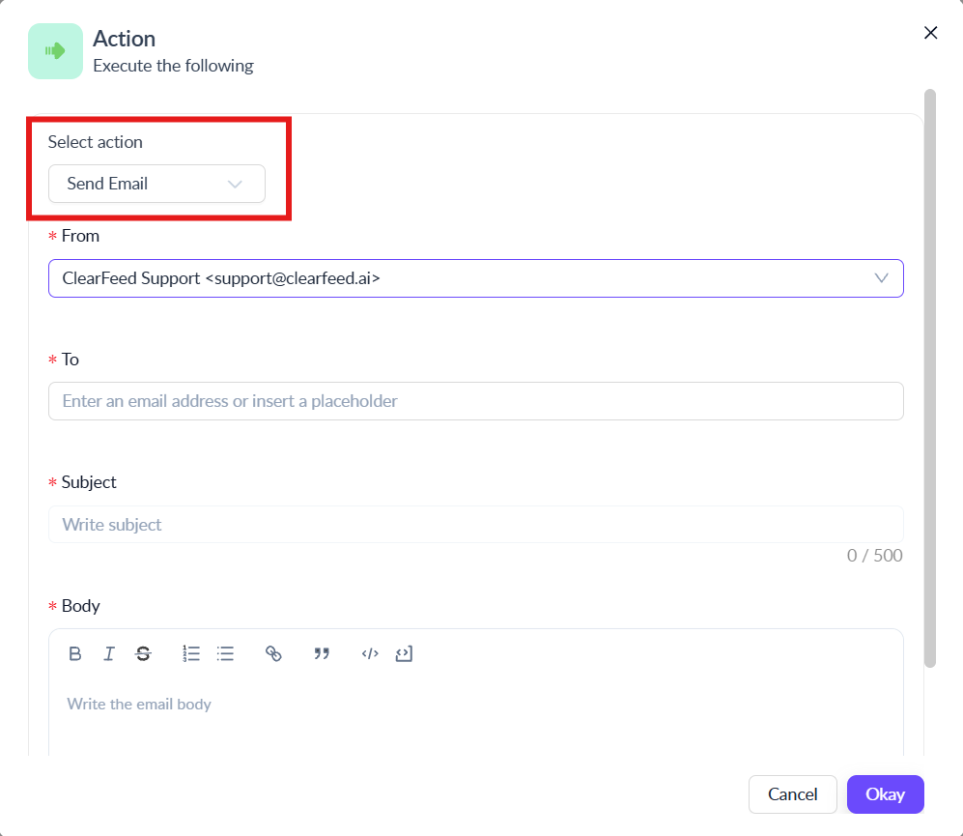Image resolution: width=963 pixels, height=836 pixels.
Task: Insert a code block in body
Action: 404,653
